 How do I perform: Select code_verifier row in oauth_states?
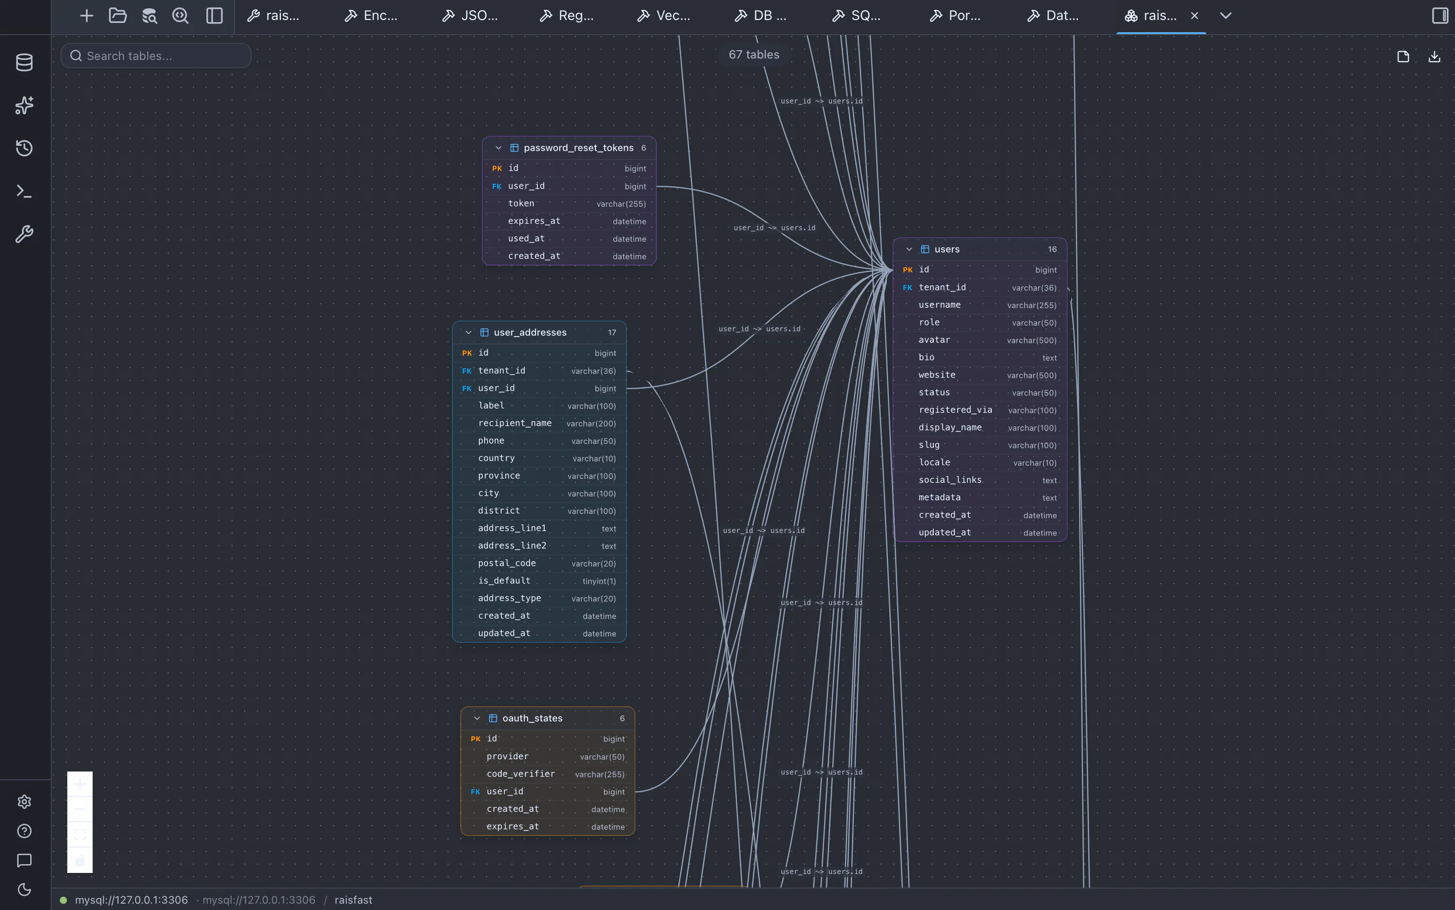[548, 774]
